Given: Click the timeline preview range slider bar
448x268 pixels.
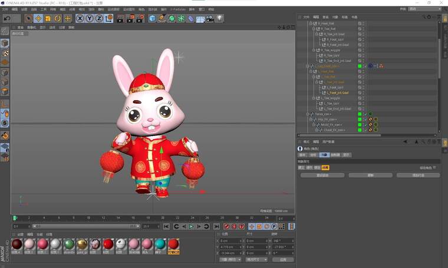Looking at the screenshot, I should point(86,226).
